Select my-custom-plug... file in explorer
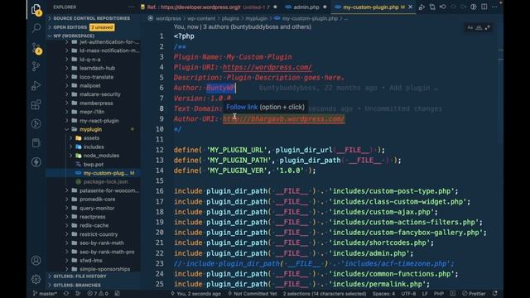 [105, 173]
